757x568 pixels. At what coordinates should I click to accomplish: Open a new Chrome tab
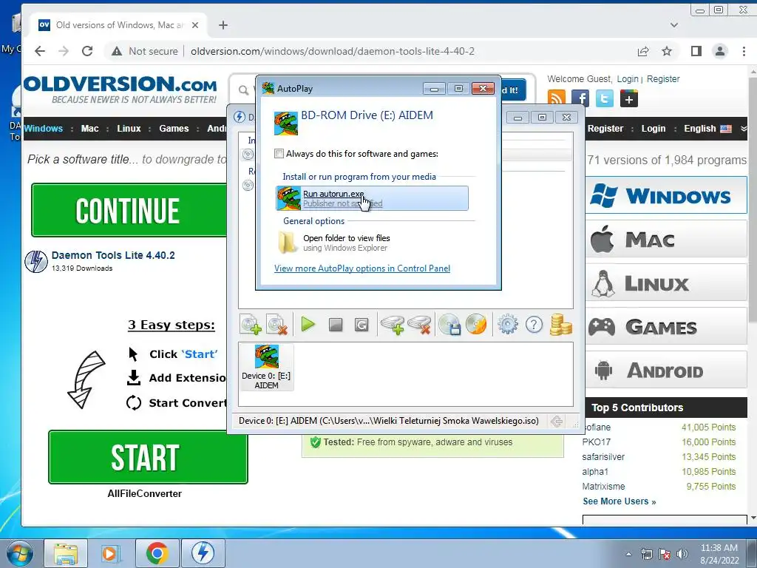(223, 25)
